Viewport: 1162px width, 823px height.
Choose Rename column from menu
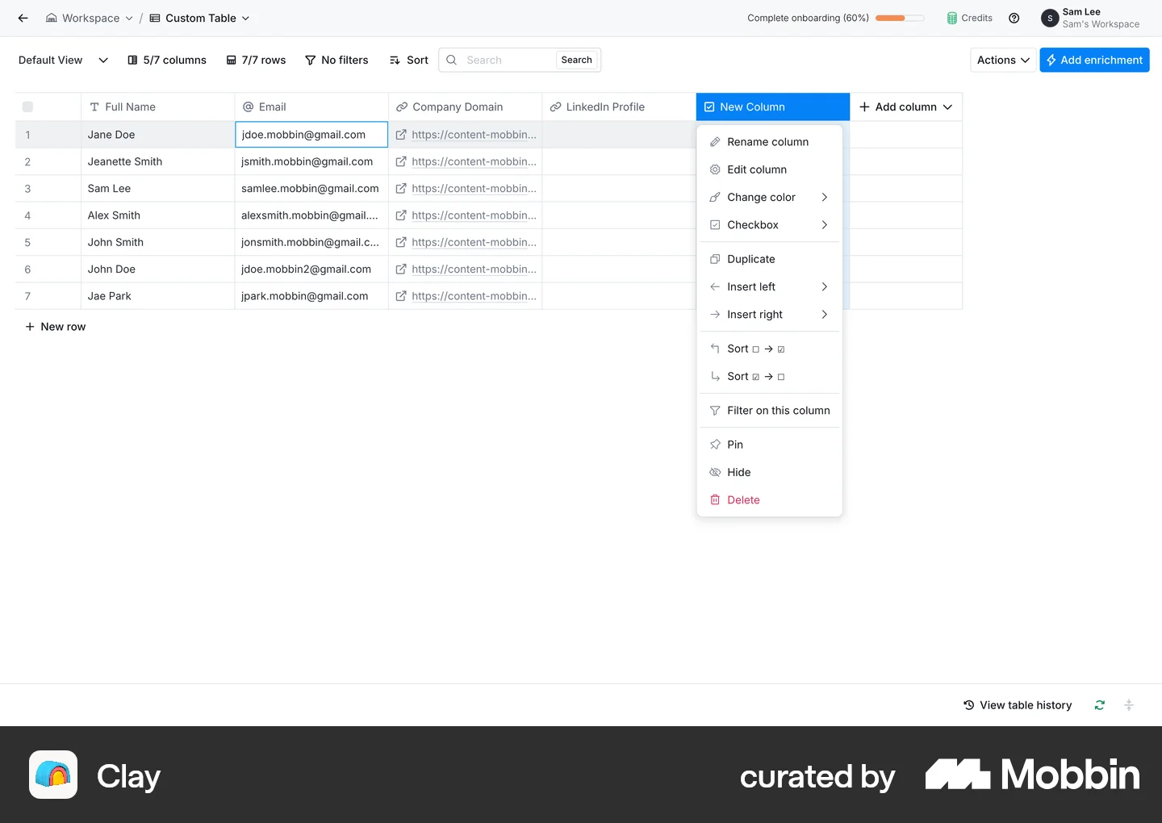(x=769, y=142)
